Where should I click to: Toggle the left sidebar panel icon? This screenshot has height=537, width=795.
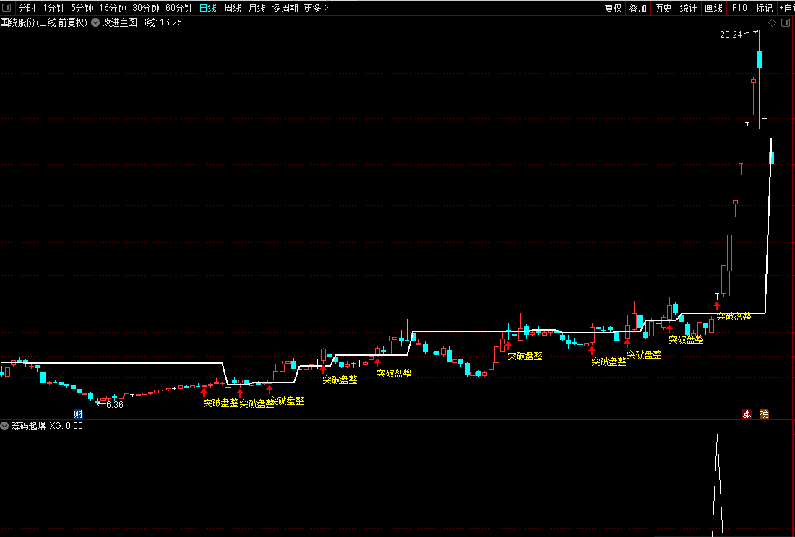(x=7, y=8)
